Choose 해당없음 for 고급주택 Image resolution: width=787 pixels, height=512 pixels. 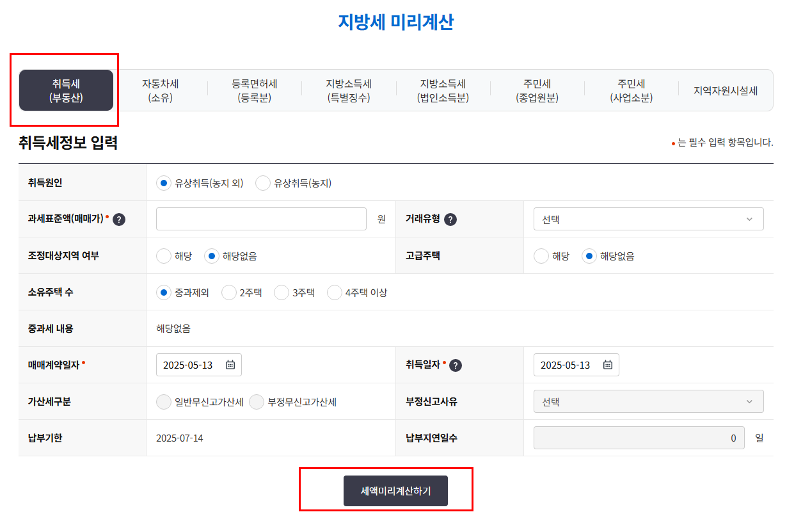(589, 256)
